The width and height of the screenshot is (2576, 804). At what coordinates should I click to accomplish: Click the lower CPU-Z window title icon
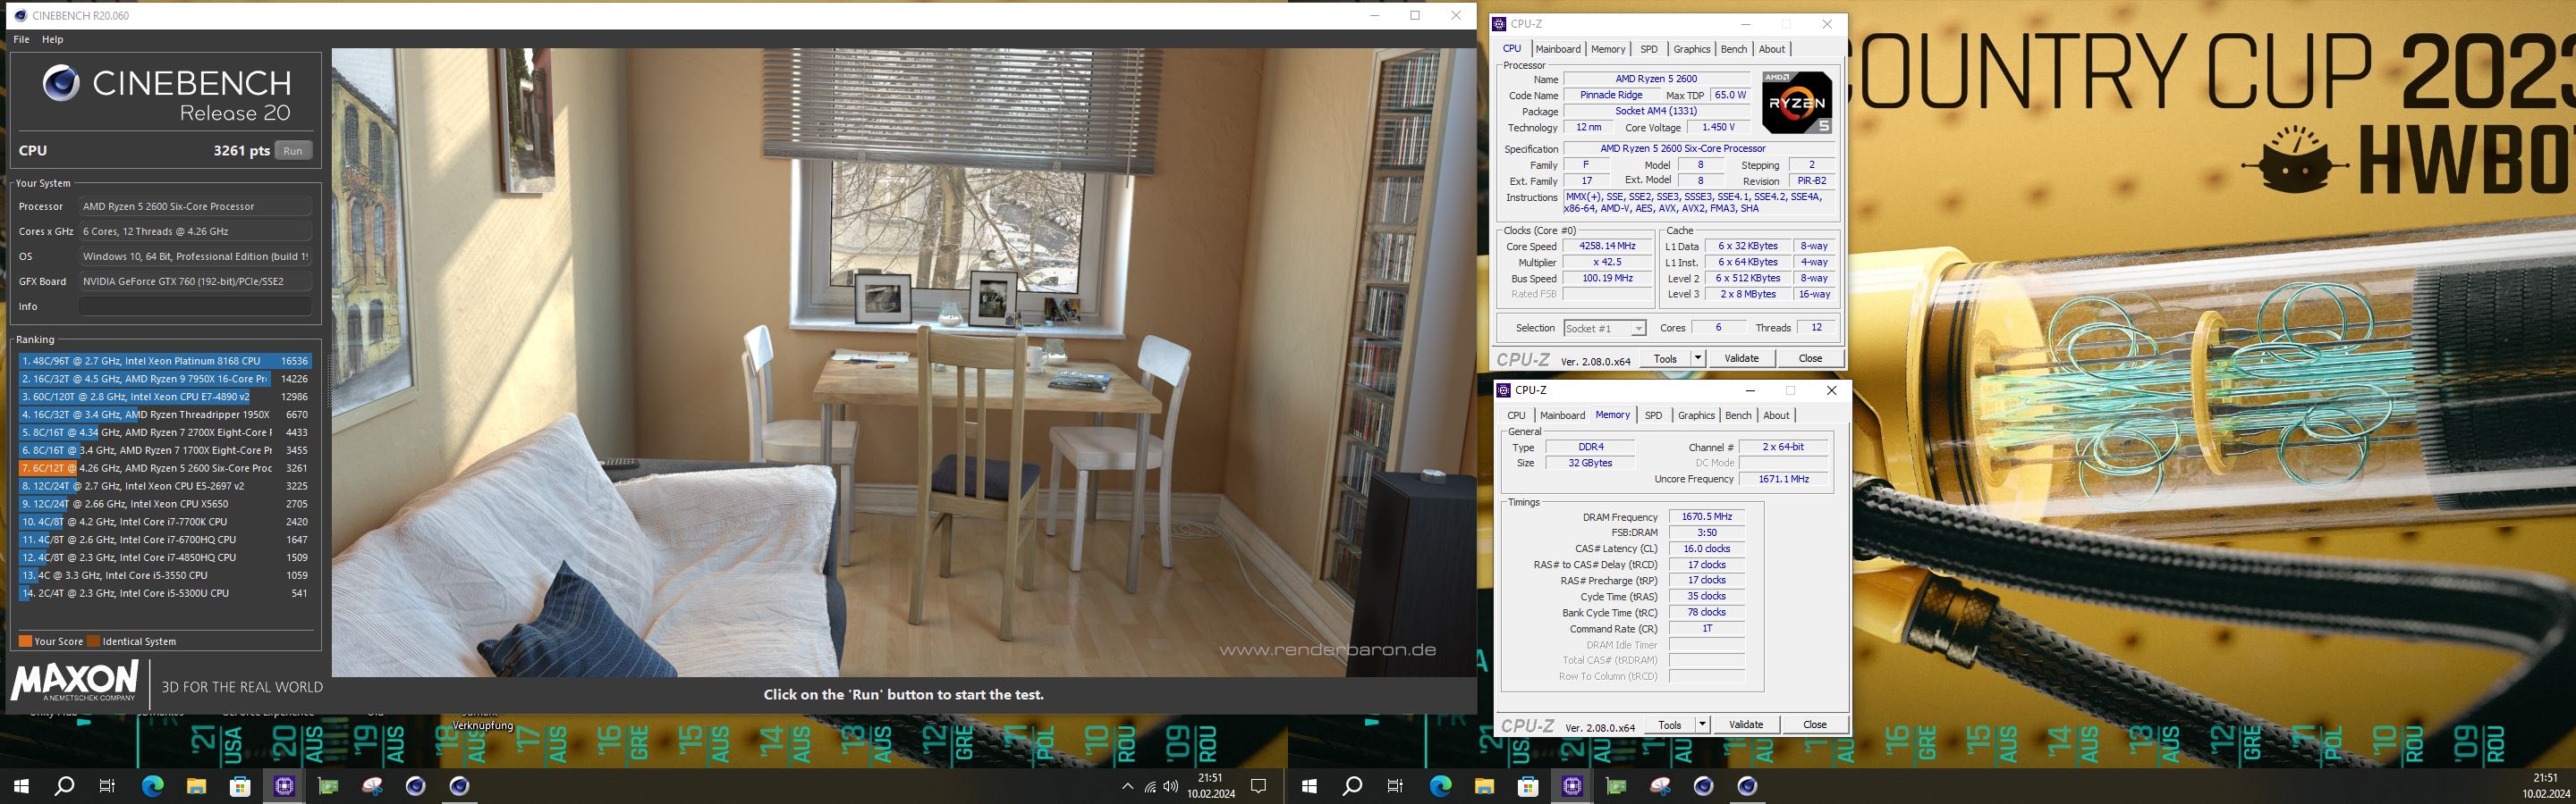[x=1502, y=390]
